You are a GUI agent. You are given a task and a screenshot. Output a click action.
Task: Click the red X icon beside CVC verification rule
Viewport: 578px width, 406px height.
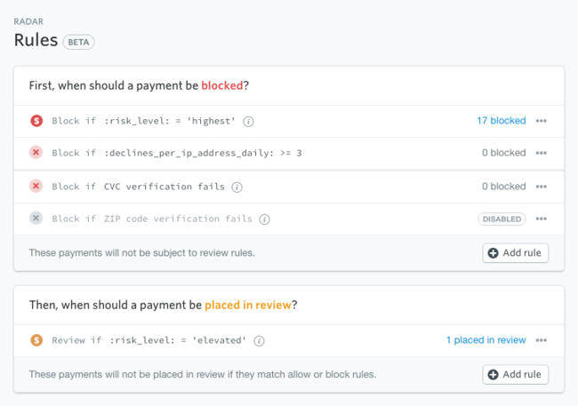(36, 187)
